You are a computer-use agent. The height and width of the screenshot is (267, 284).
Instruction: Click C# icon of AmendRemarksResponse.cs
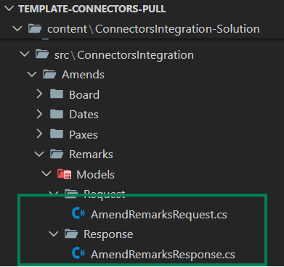click(x=78, y=253)
